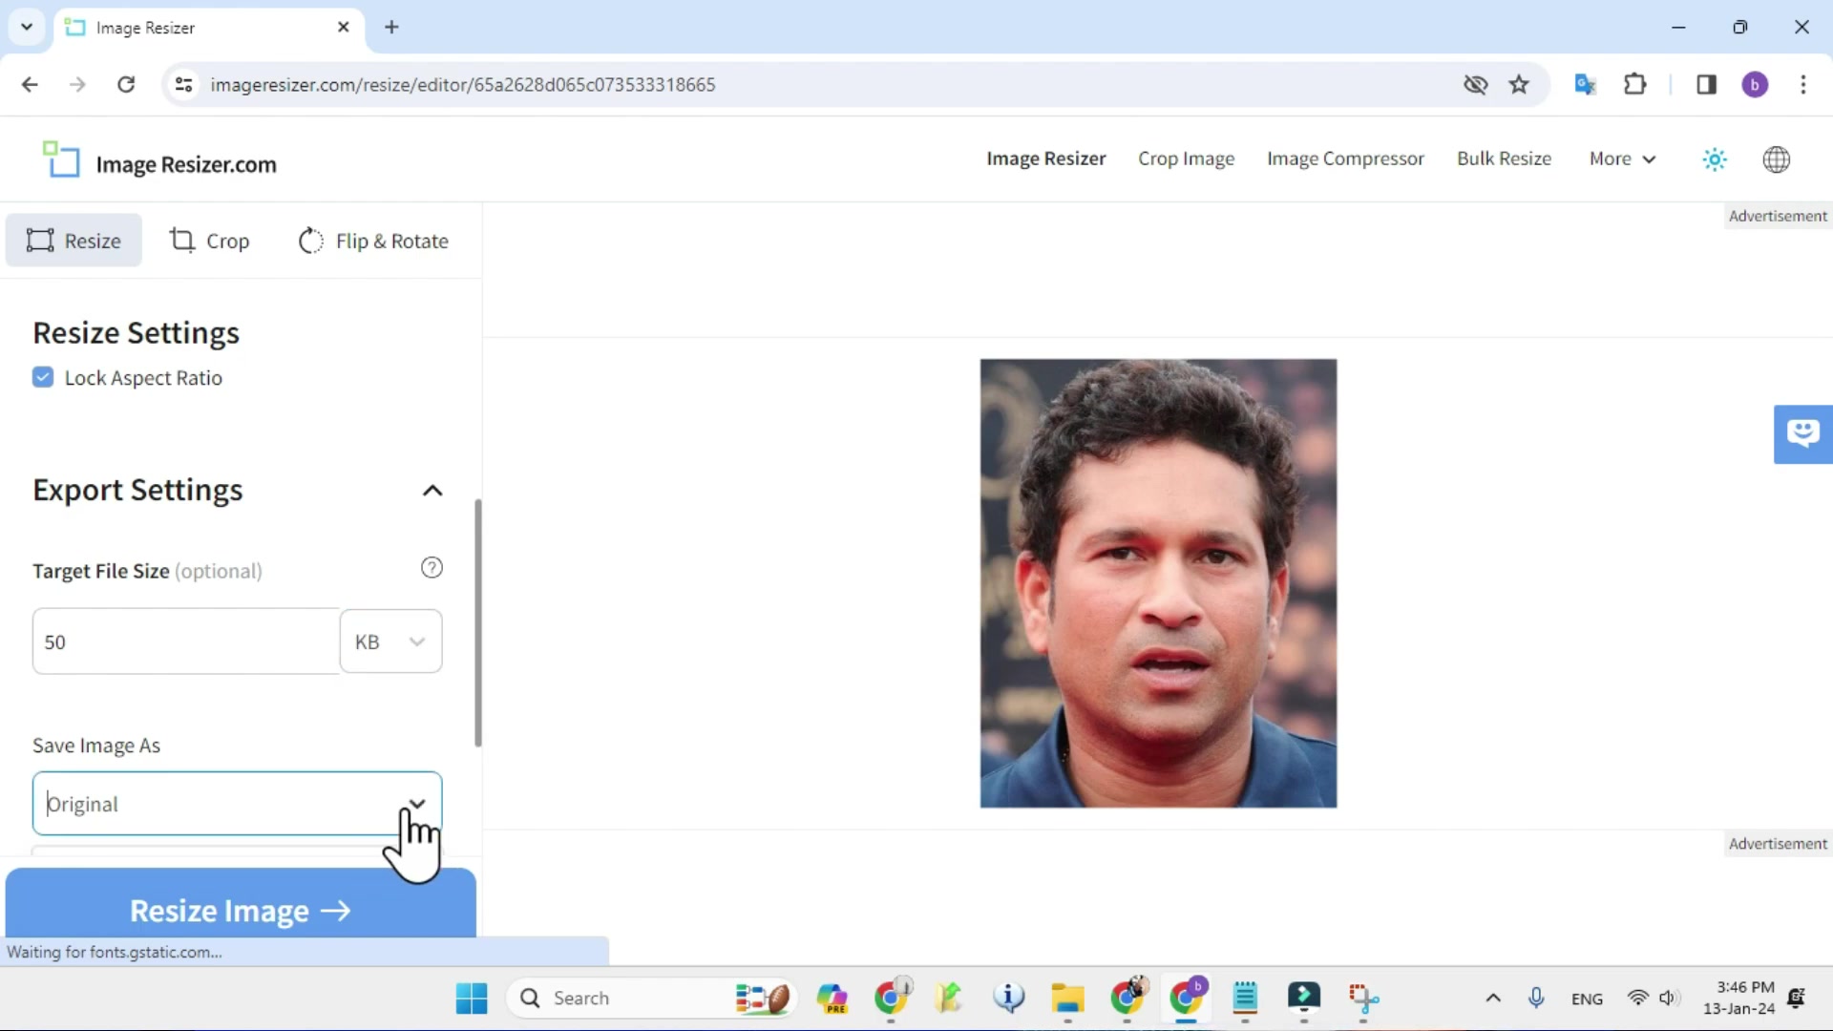The image size is (1833, 1031).
Task: Open the tab search dropdown arrow
Action: pyautogui.click(x=27, y=27)
